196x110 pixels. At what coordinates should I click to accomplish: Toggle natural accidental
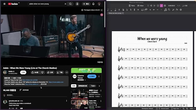[x=131, y=10]
